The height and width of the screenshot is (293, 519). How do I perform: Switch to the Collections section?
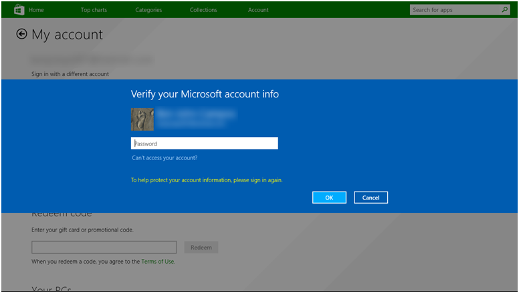point(203,10)
